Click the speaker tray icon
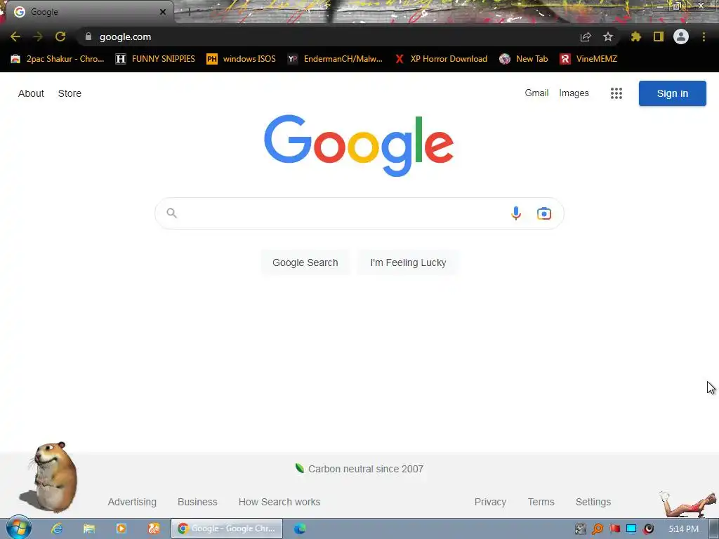Screen dimensions: 719x539 click(648, 529)
